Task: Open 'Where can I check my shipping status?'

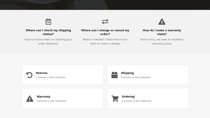Action: click(x=48, y=32)
